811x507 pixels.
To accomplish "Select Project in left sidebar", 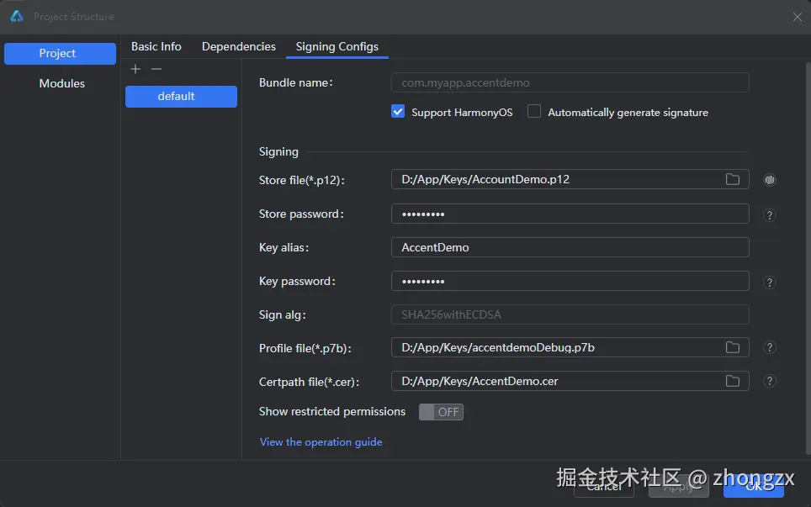I will (x=60, y=53).
